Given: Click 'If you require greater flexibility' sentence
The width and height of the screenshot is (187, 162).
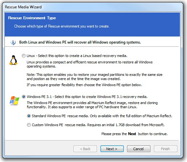Looking at the screenshot, I should click(x=84, y=85).
